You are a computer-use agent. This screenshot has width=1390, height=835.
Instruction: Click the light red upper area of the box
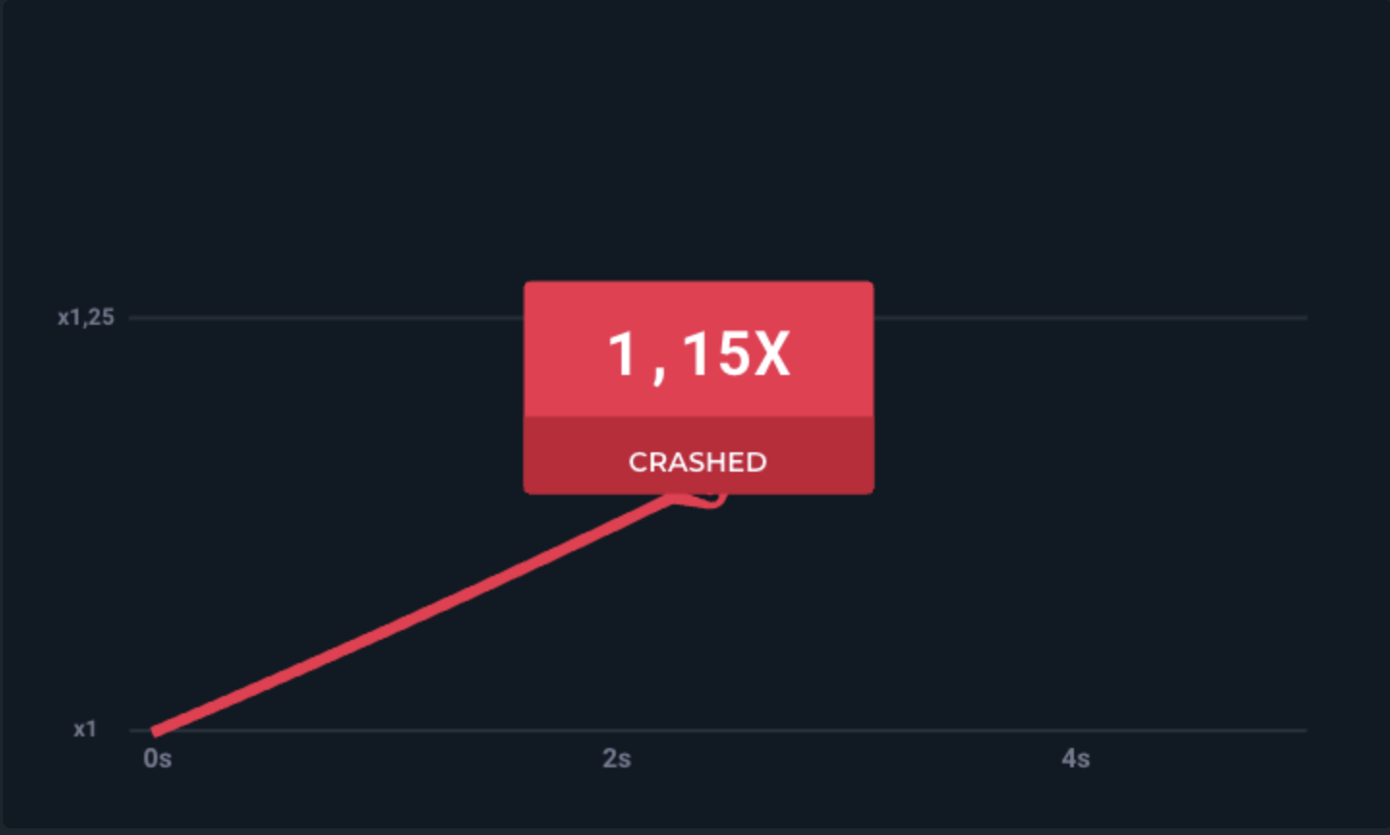[x=698, y=350]
